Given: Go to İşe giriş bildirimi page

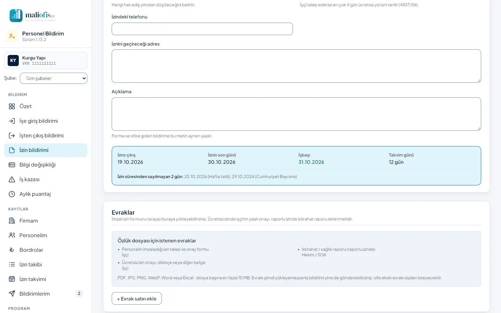Looking at the screenshot, I should click(46, 121).
